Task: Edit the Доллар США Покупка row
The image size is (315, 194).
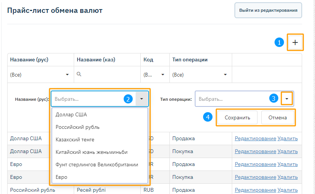Action: pos(255,151)
